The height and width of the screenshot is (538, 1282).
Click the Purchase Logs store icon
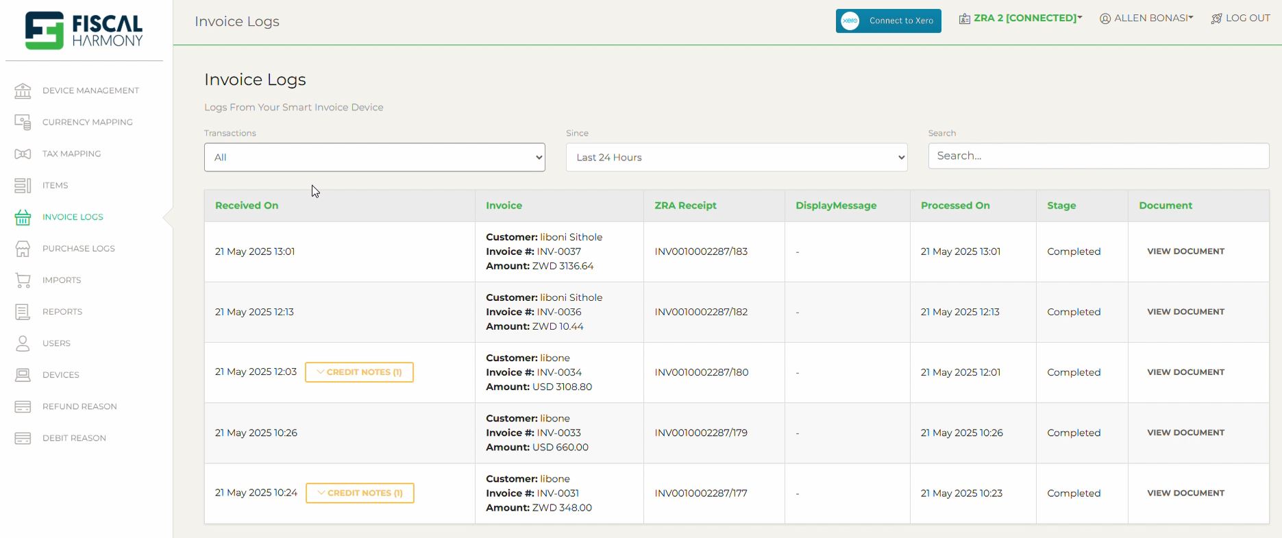pos(23,248)
